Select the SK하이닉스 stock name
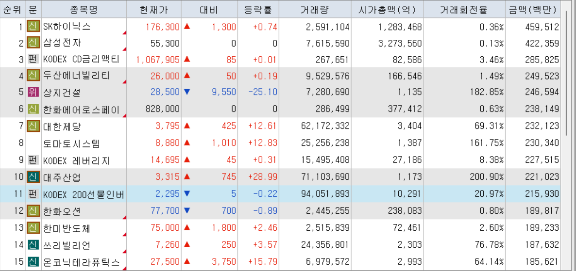The image size is (576, 271). (x=67, y=26)
